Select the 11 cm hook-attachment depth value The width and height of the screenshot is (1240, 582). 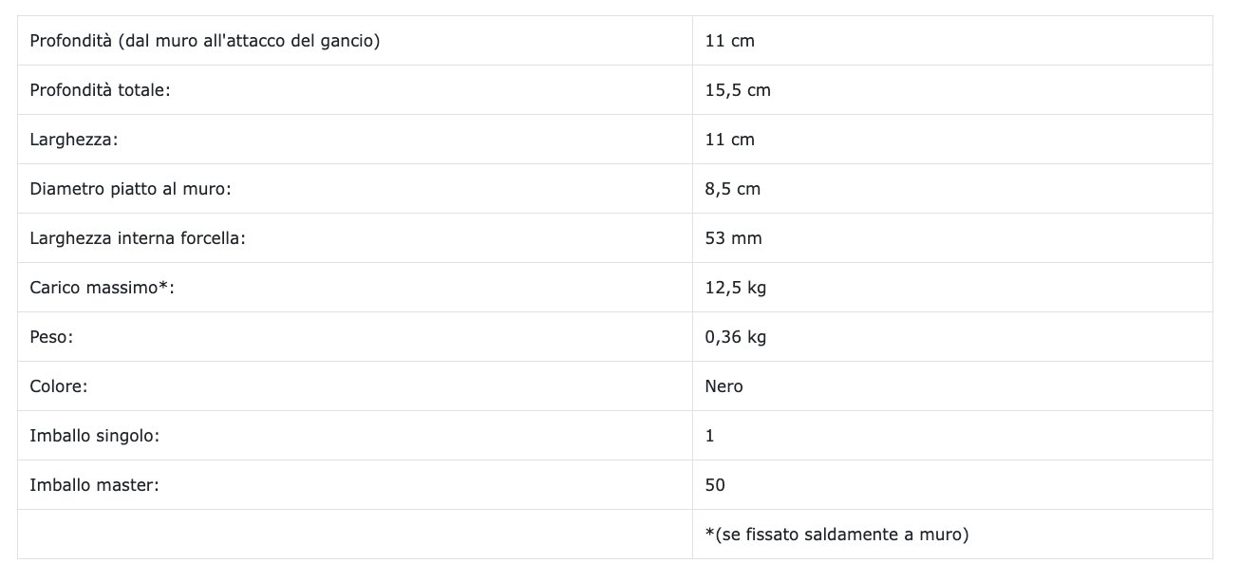[729, 41]
